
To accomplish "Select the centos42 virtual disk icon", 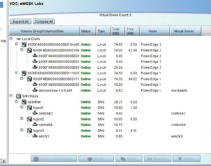I will coord(35,113).
